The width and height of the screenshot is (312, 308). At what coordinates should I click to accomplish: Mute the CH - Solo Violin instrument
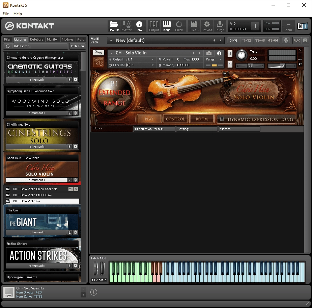[230, 64]
